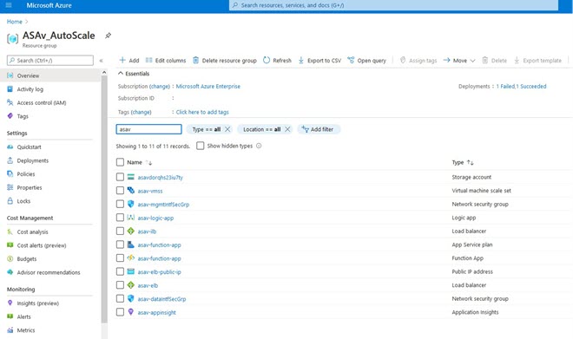Click the Show hidden types info icon
This screenshot has width=573, height=339.
[259, 146]
